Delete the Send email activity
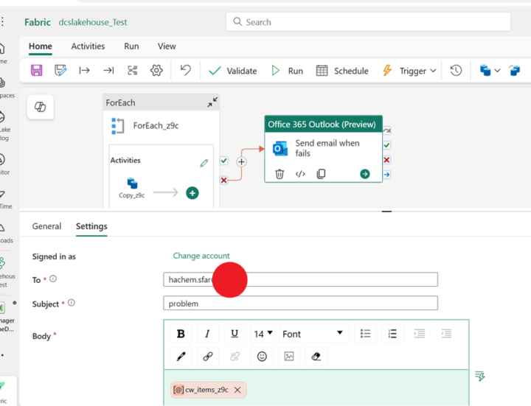 coord(280,174)
